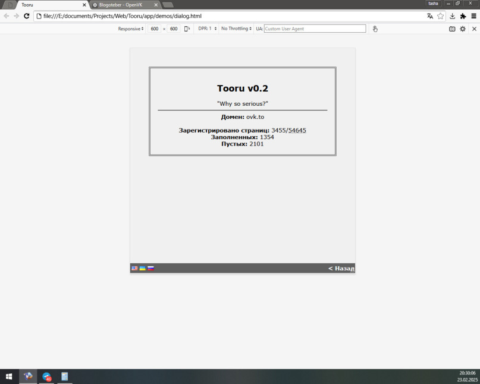This screenshot has height=384, width=480.
Task: Rotate the viewport with the rotate icon
Action: pyautogui.click(x=187, y=29)
